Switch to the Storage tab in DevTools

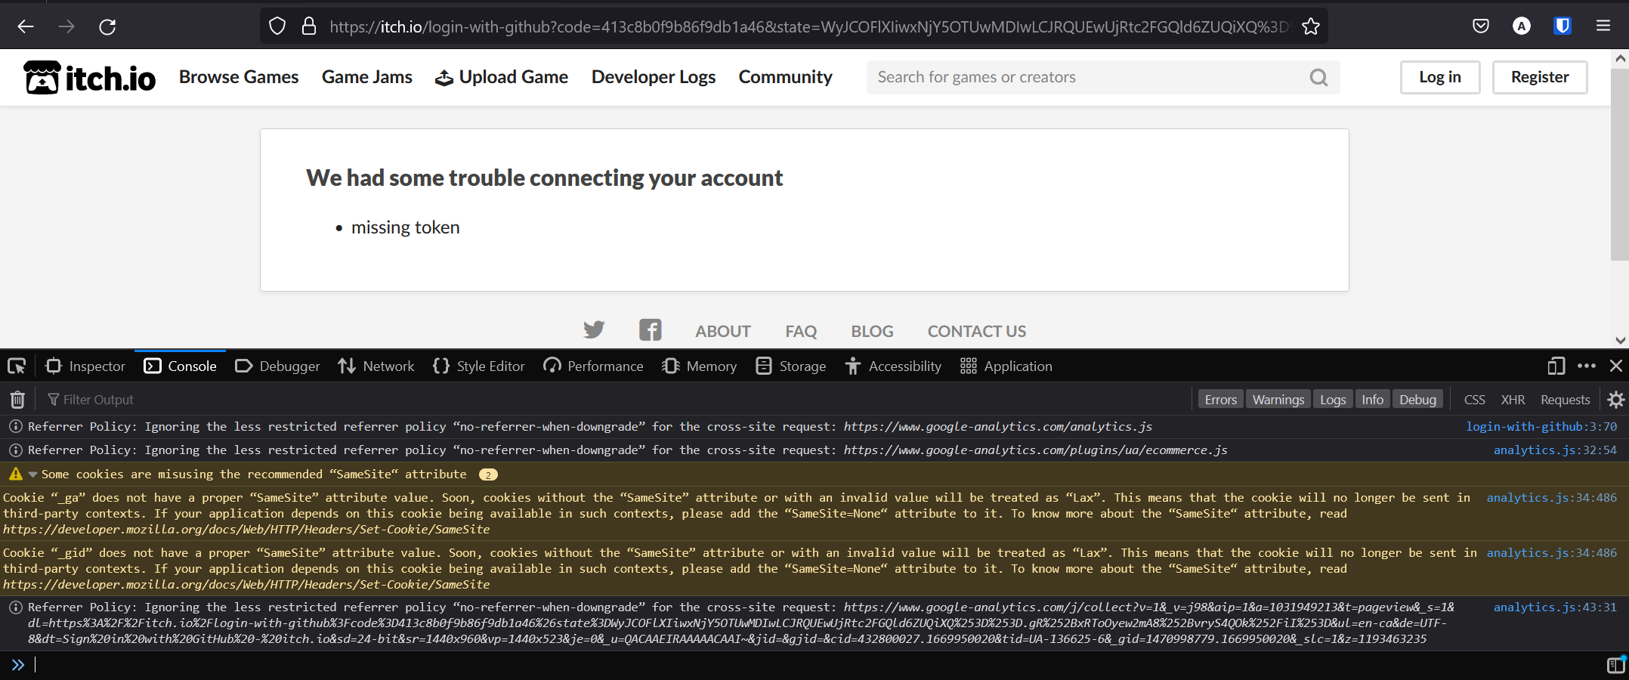pos(790,366)
